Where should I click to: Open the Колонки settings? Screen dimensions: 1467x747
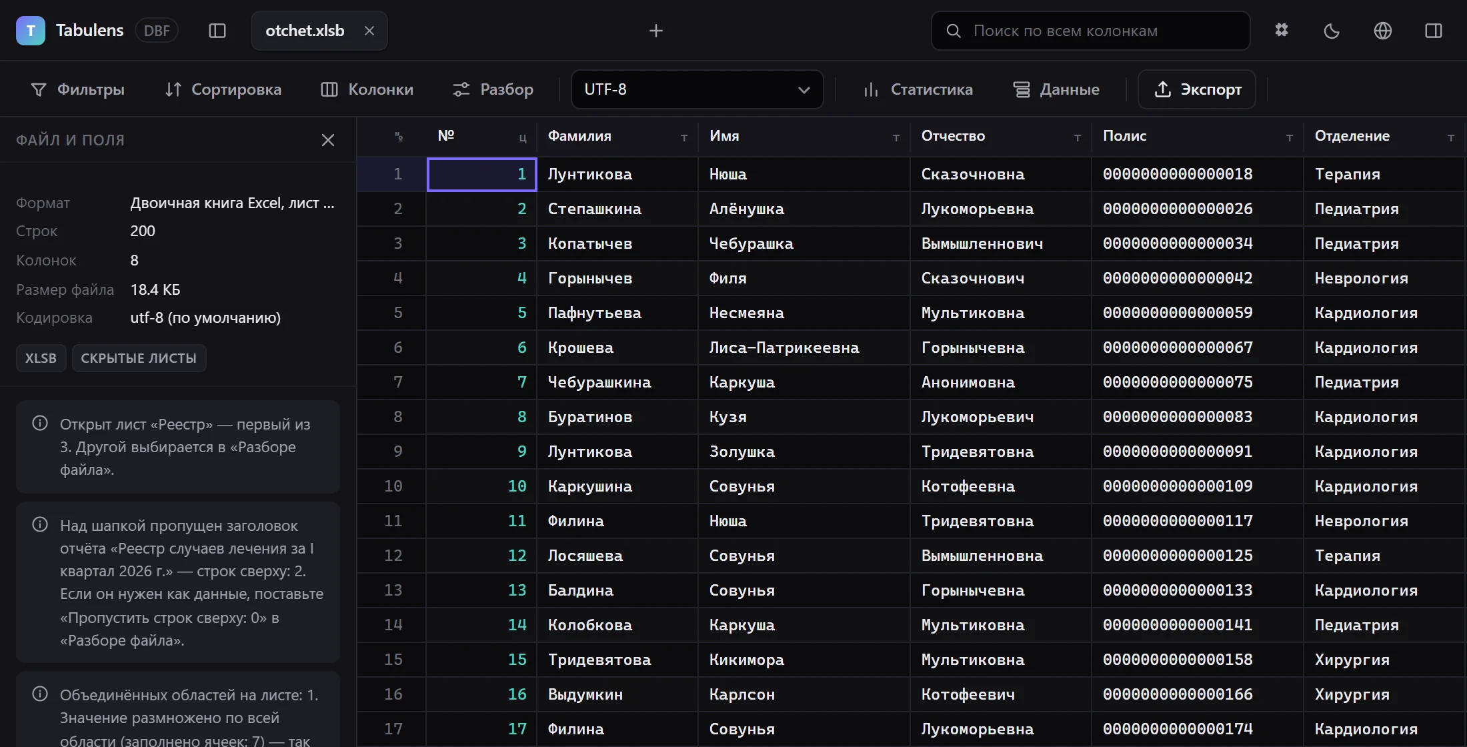click(x=367, y=89)
